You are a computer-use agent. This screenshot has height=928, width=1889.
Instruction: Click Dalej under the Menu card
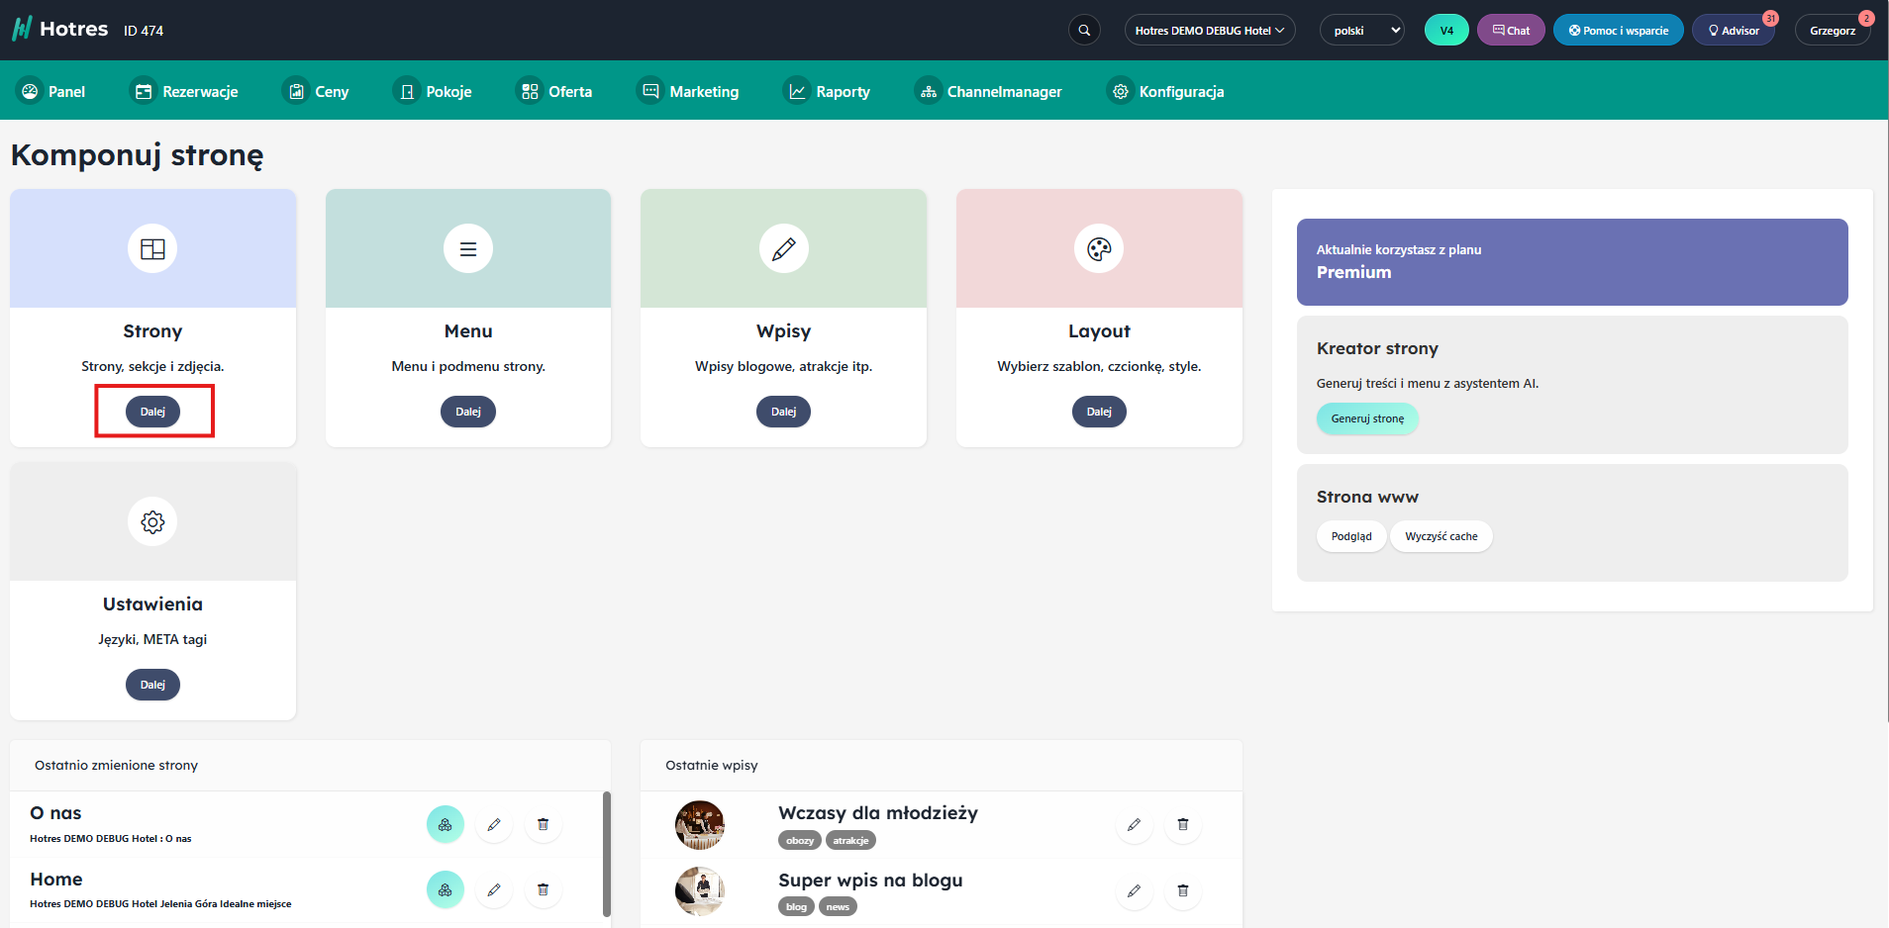(468, 412)
